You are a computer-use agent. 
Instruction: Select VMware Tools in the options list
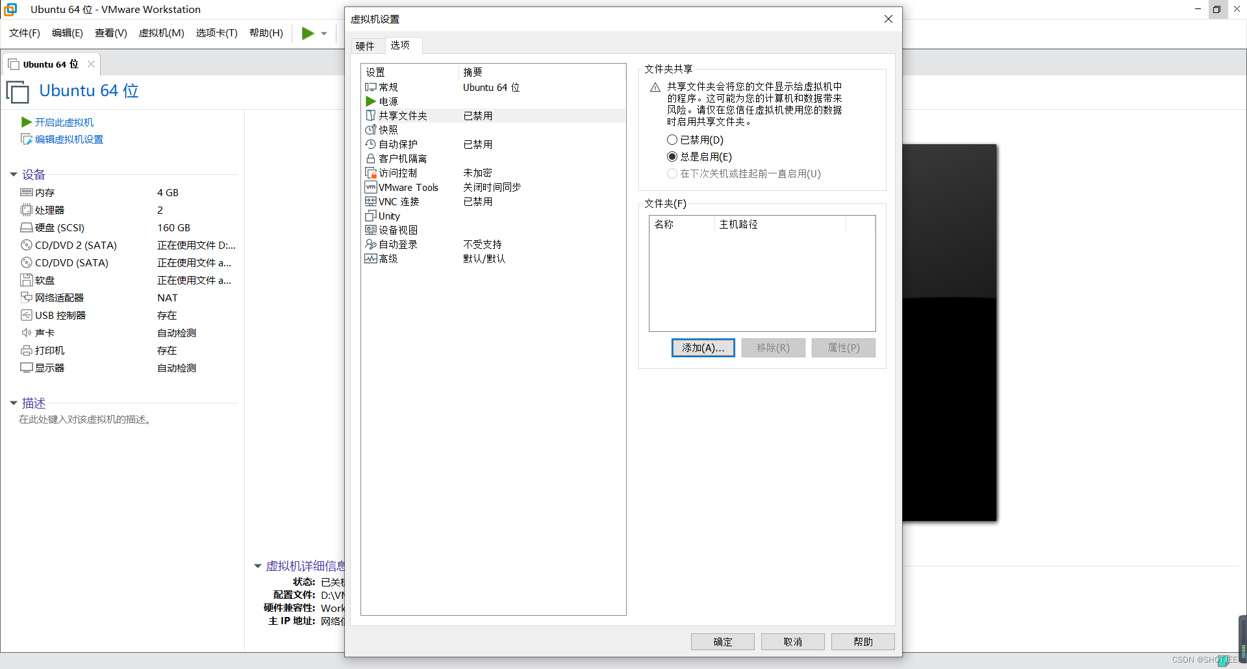pyautogui.click(x=409, y=187)
